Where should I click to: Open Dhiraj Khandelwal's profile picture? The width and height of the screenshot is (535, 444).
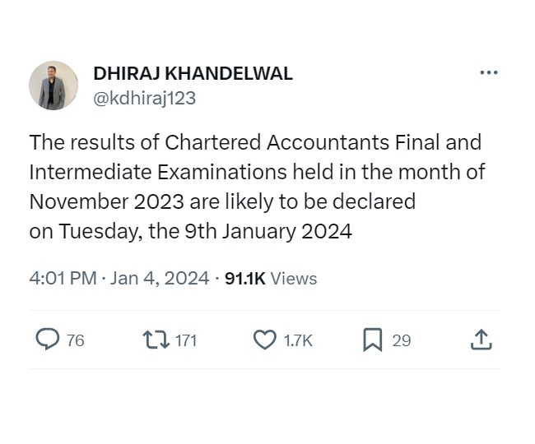53,85
